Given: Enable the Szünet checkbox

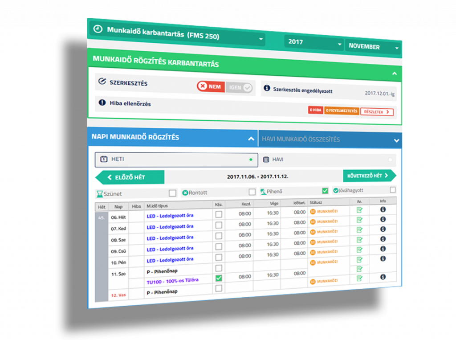Looking at the screenshot, I should pos(172,193).
